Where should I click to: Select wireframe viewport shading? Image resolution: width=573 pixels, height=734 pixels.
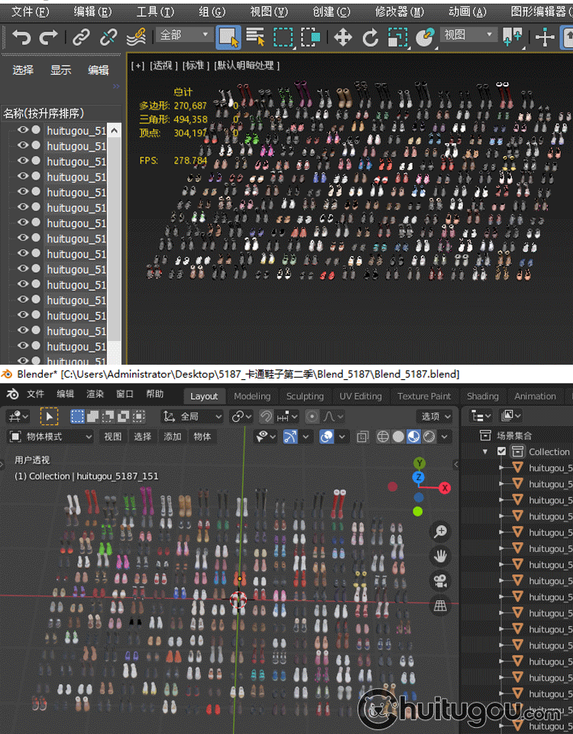[383, 437]
